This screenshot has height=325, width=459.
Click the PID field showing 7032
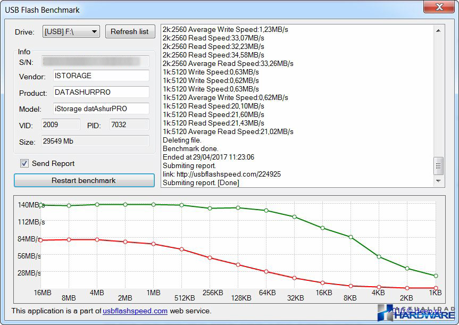[x=129, y=124]
